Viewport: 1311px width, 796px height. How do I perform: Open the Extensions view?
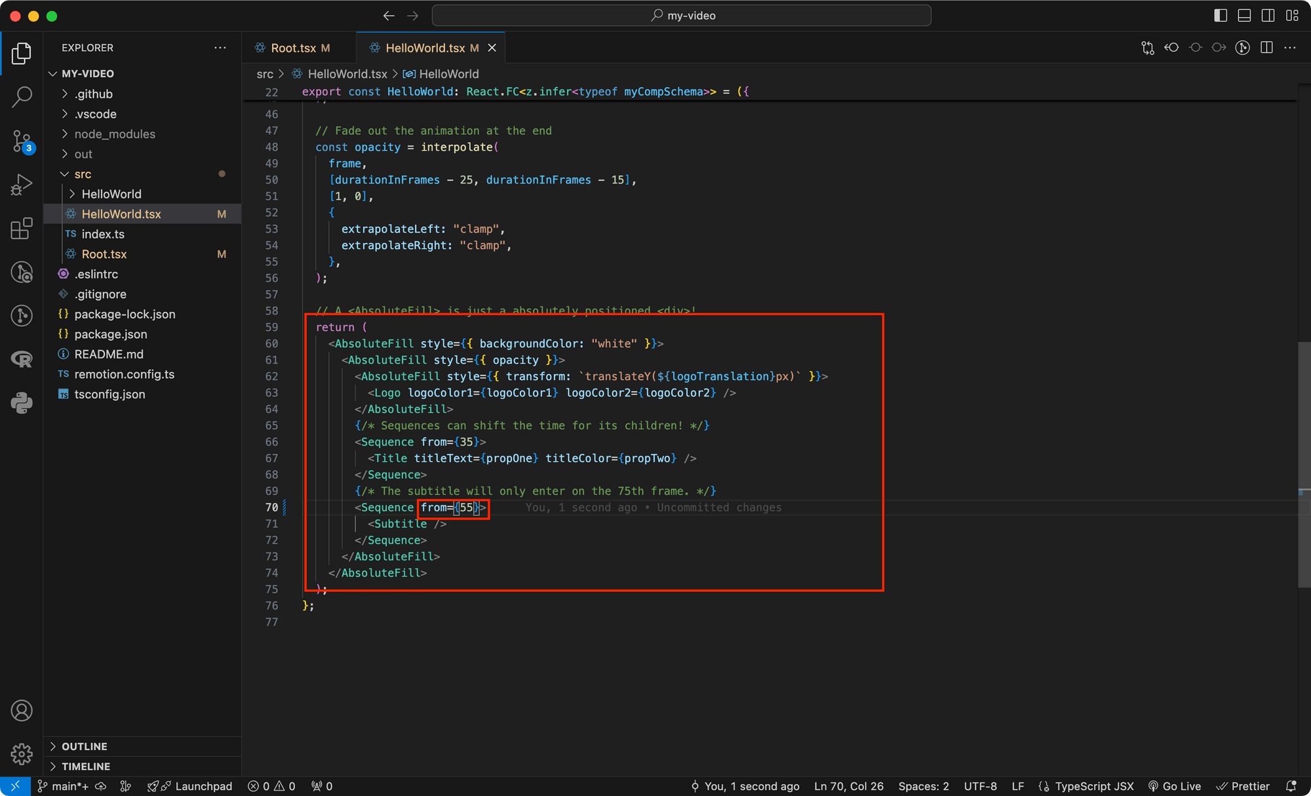point(22,228)
